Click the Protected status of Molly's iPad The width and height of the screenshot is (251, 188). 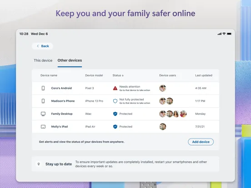[126, 126]
